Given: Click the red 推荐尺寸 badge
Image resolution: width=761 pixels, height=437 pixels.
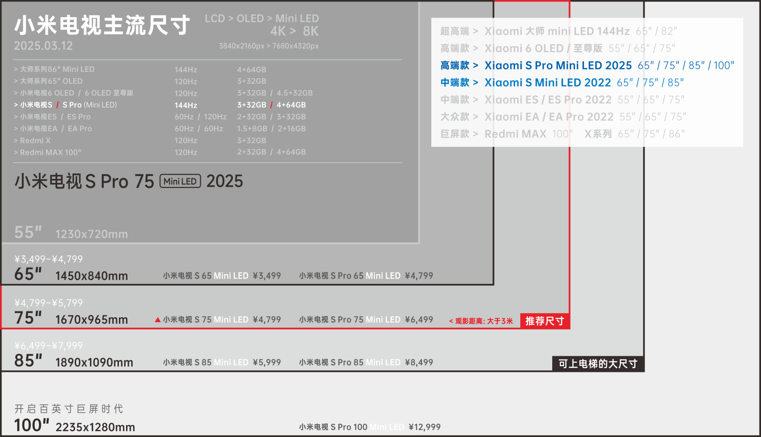Looking at the screenshot, I should (545, 321).
